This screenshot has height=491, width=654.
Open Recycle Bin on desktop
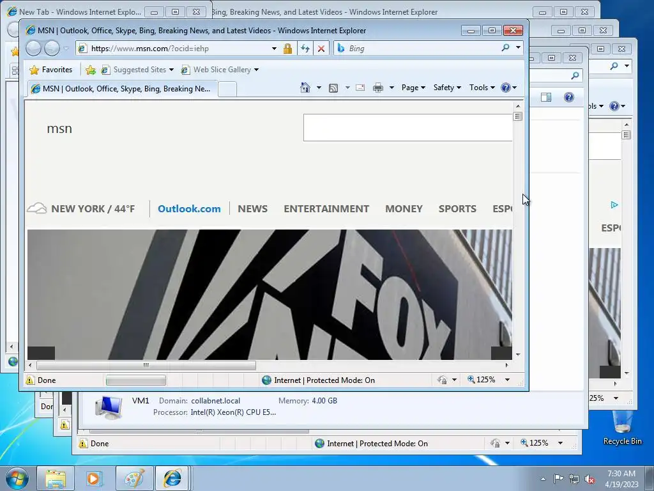coord(622,428)
